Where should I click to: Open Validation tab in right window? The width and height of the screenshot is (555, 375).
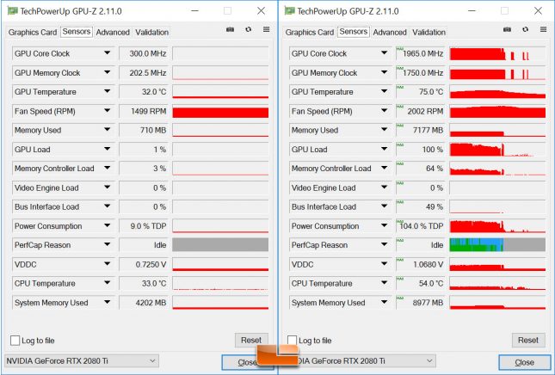click(x=429, y=32)
